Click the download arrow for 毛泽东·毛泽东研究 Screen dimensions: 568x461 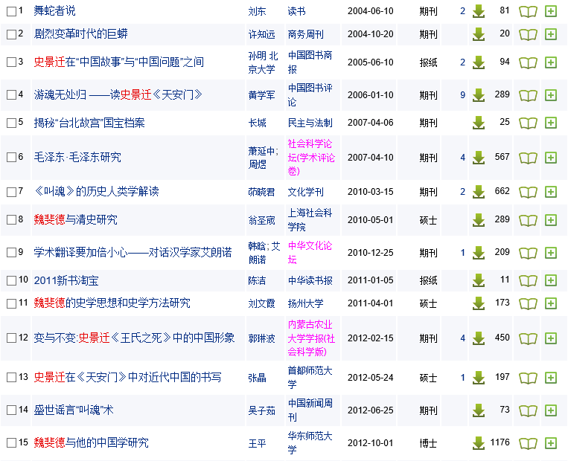click(x=478, y=158)
